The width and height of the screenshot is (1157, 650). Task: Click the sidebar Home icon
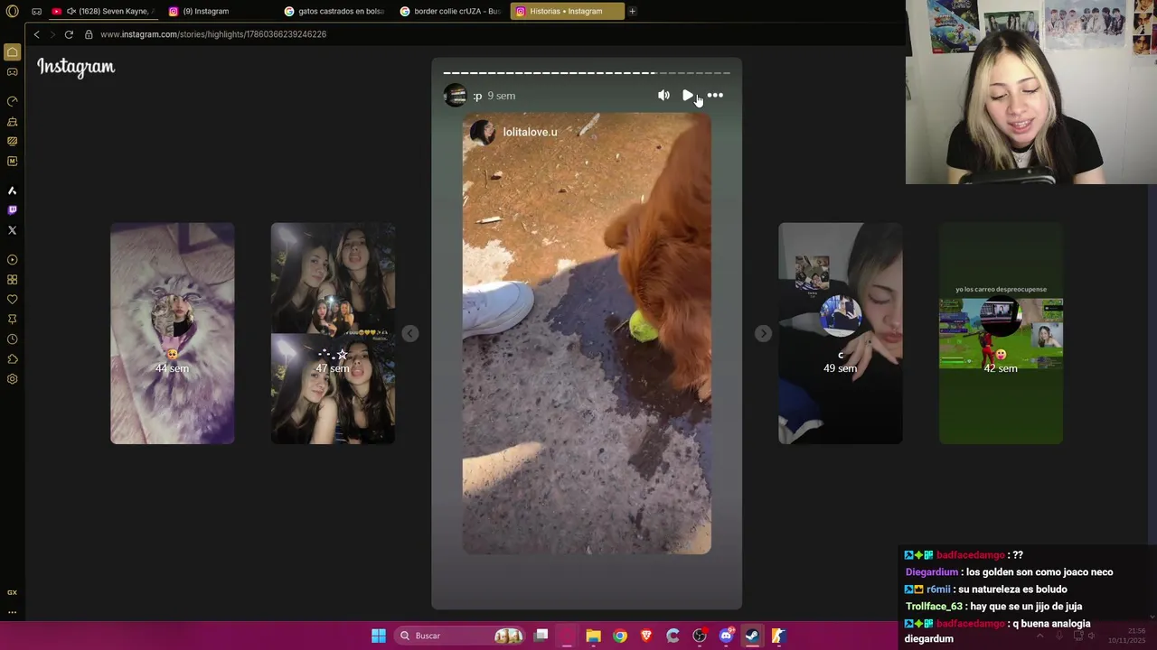tap(12, 52)
